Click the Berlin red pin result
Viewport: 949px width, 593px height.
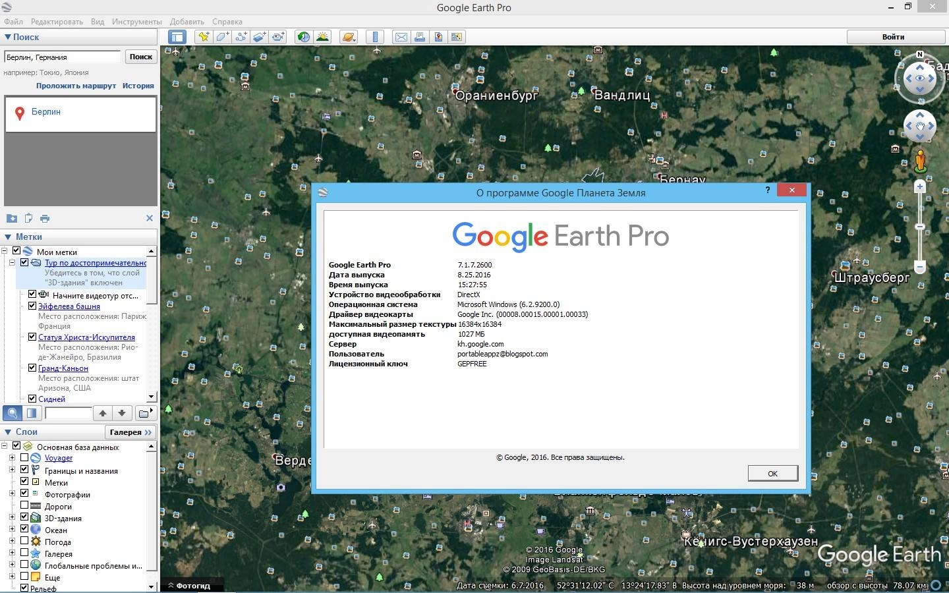[20, 113]
